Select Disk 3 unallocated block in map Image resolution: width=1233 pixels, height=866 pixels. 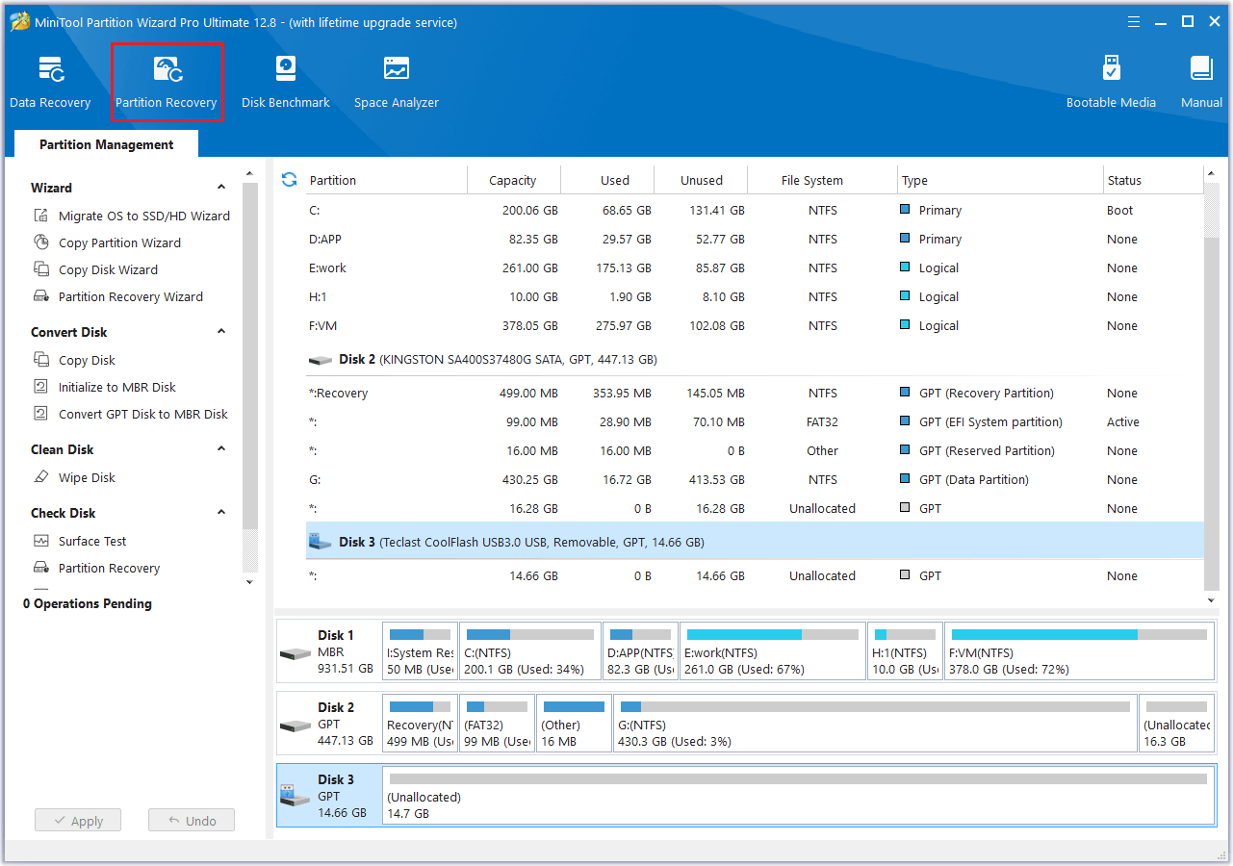799,796
